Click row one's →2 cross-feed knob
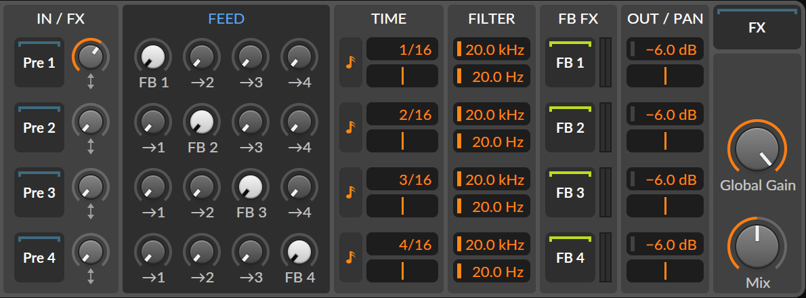Screen dimensions: 806x298 pos(202,56)
